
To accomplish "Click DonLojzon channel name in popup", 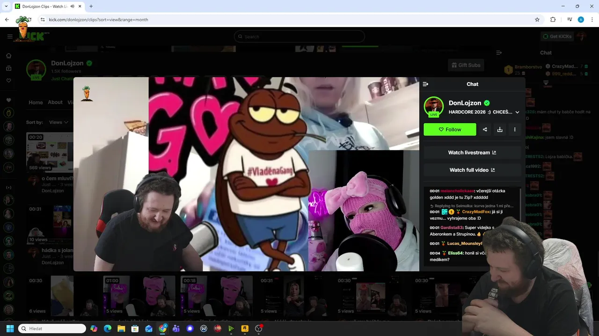I will coord(465,103).
